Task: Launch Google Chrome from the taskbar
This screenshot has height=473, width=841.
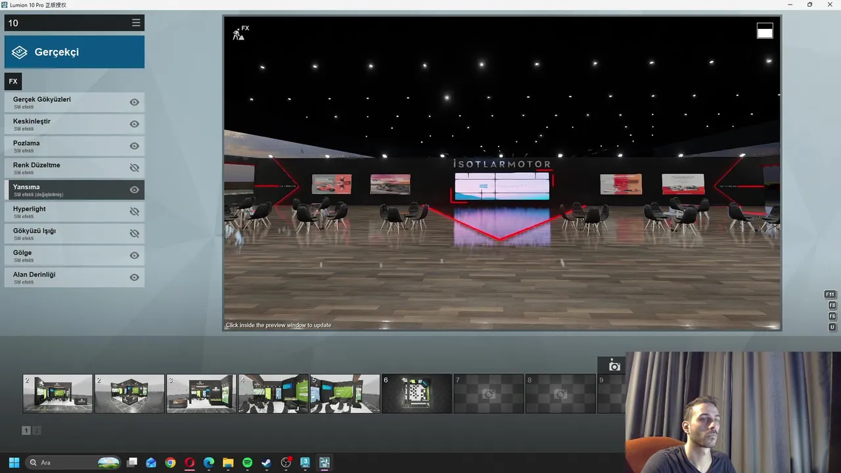Action: pyautogui.click(x=170, y=462)
